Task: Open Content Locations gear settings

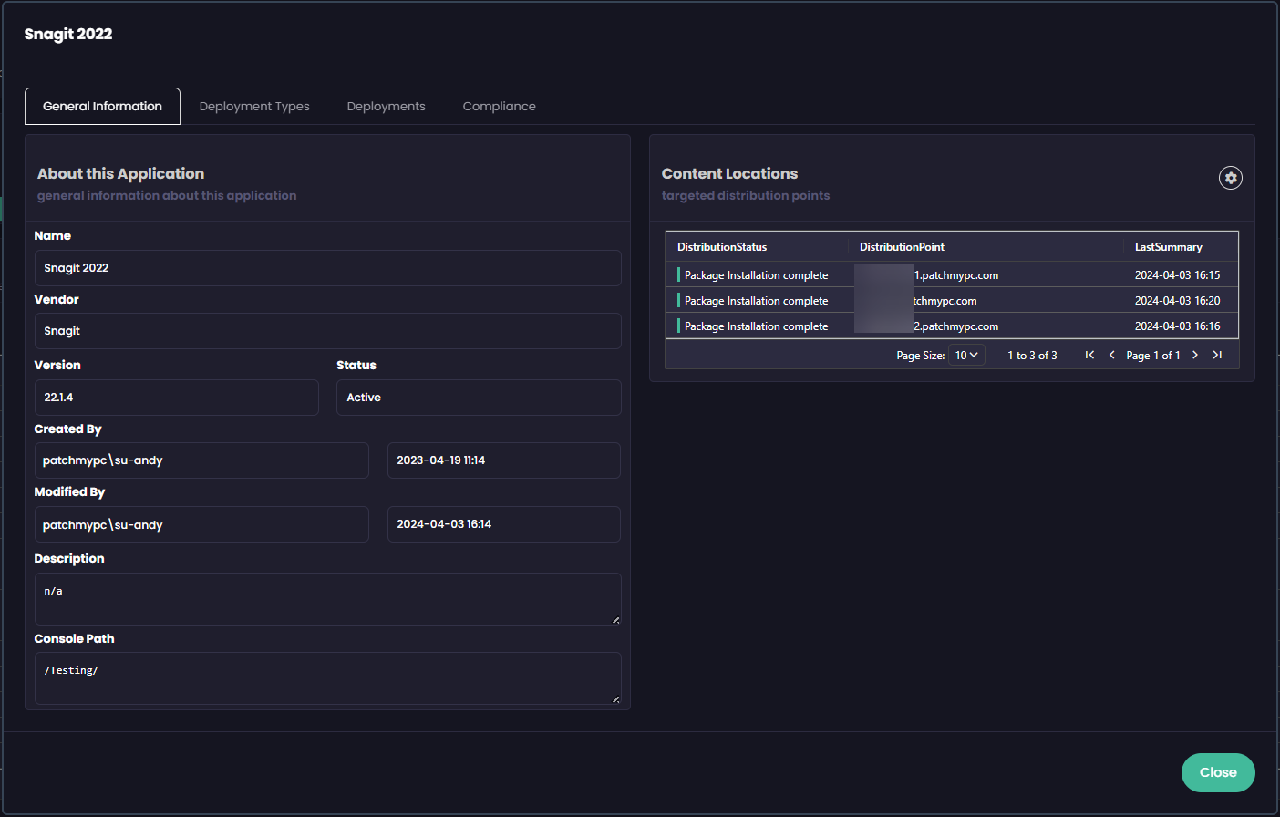Action: click(x=1230, y=178)
